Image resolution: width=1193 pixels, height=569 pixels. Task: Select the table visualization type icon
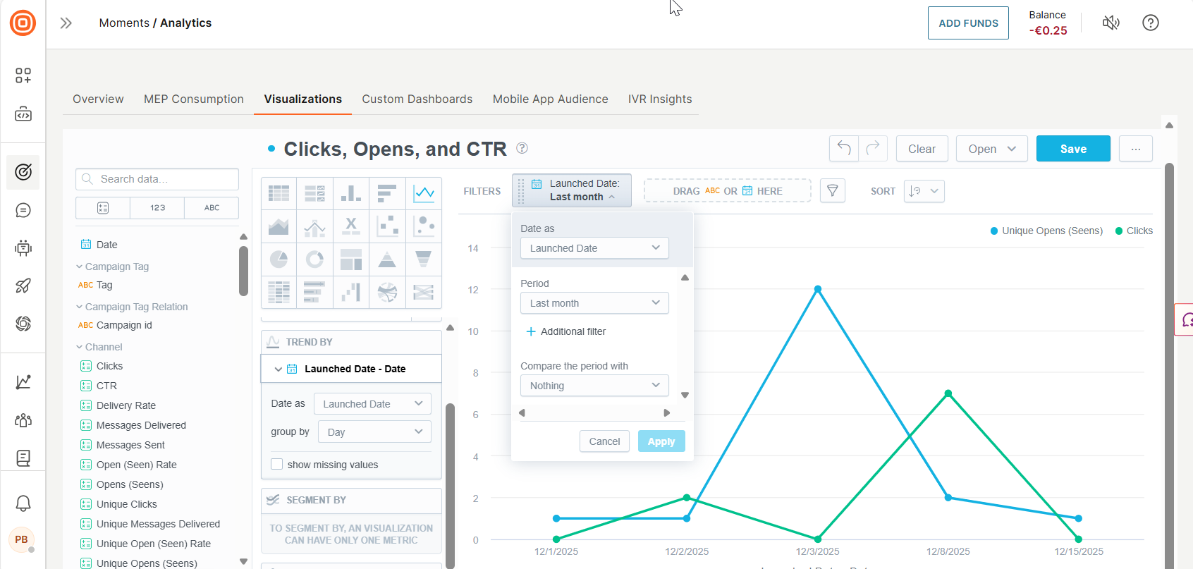click(279, 193)
